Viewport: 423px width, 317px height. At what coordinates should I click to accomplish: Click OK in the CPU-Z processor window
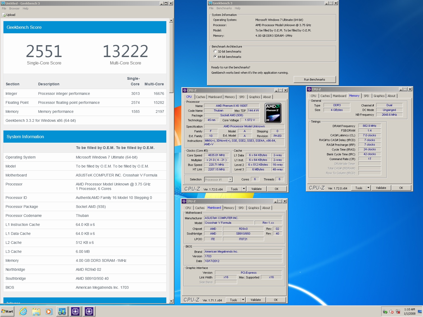point(277,189)
